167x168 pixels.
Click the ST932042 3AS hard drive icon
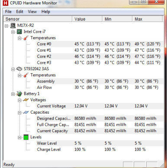[x=19, y=69]
